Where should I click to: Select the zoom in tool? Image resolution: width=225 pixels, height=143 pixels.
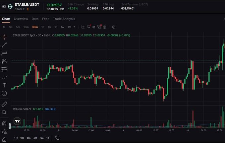tap(4, 112)
